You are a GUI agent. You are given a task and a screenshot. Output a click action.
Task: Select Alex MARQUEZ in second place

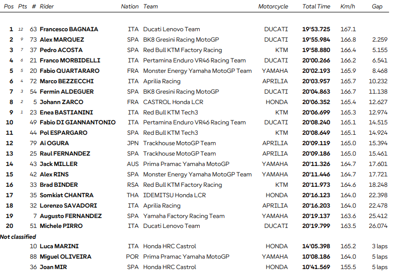coord(61,40)
